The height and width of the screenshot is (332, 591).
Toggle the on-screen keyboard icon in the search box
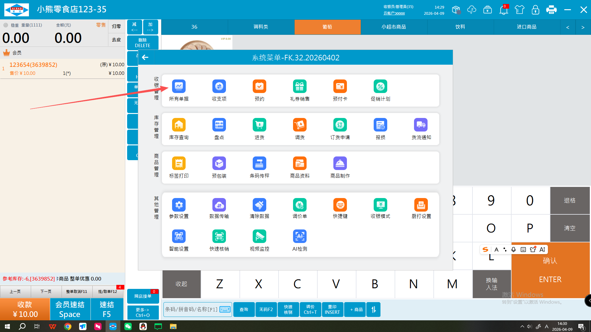pos(225,309)
